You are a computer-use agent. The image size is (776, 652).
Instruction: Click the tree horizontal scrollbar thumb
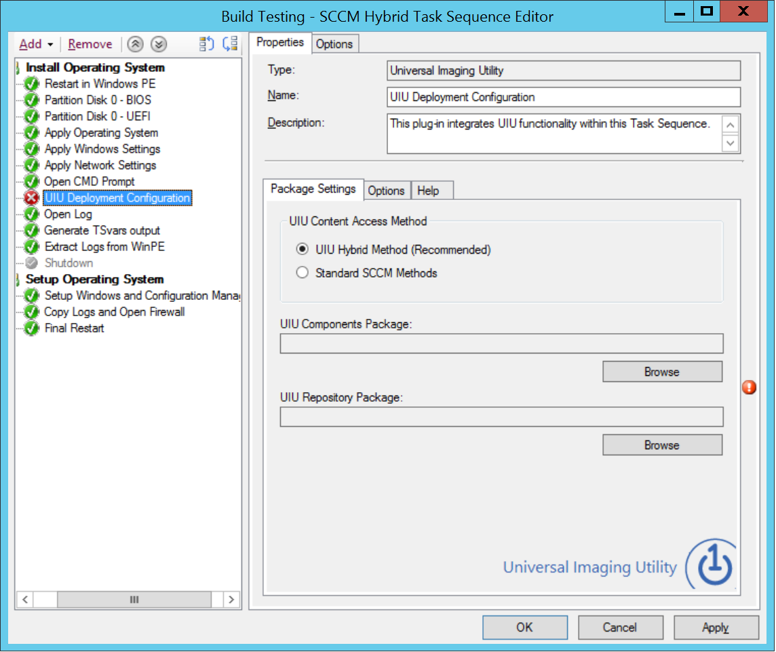tap(134, 600)
